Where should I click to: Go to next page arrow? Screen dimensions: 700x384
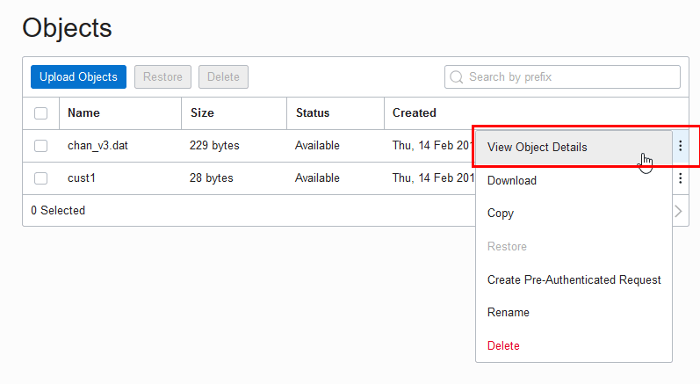click(678, 211)
